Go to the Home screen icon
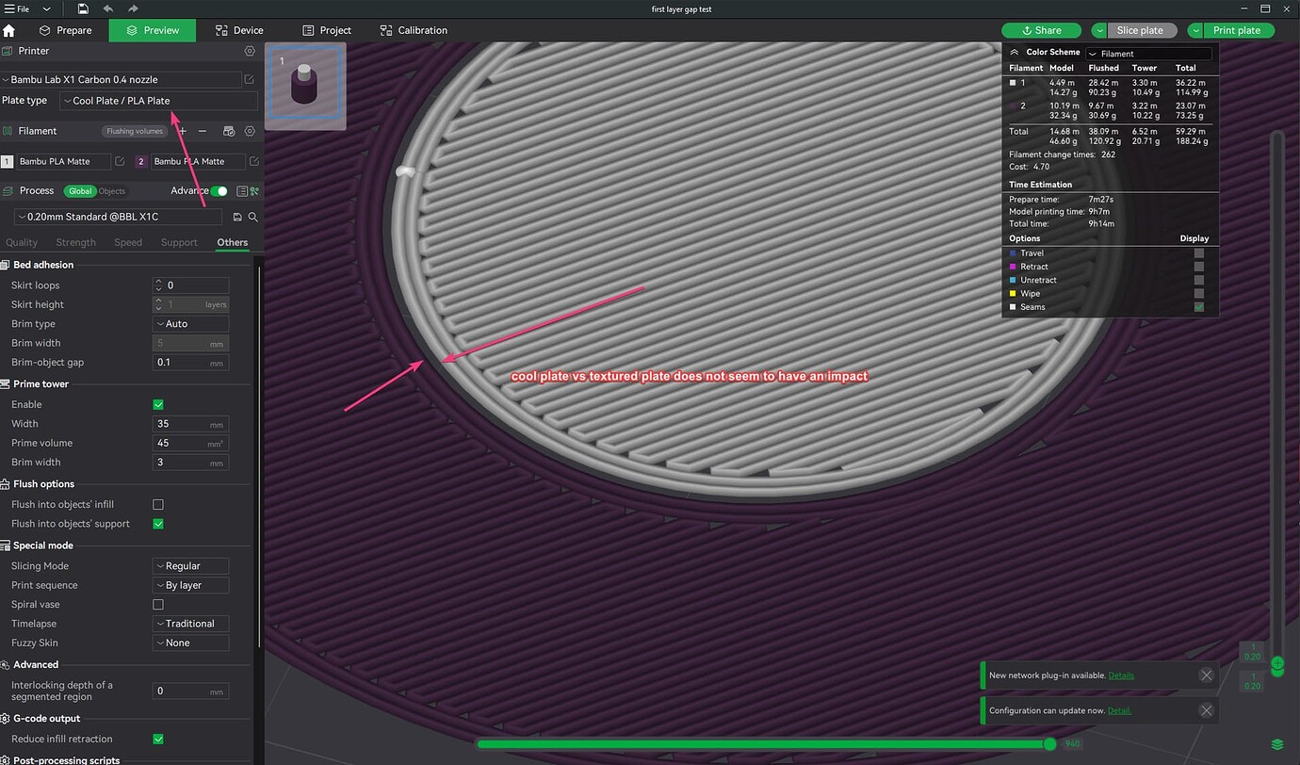 [x=9, y=30]
